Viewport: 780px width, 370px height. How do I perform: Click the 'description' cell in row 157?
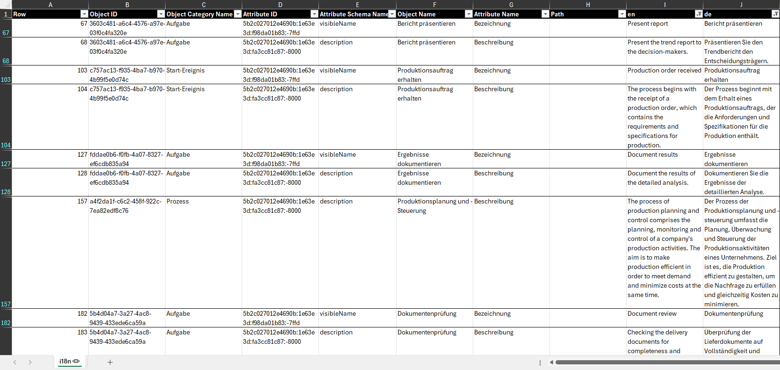pyautogui.click(x=357, y=253)
